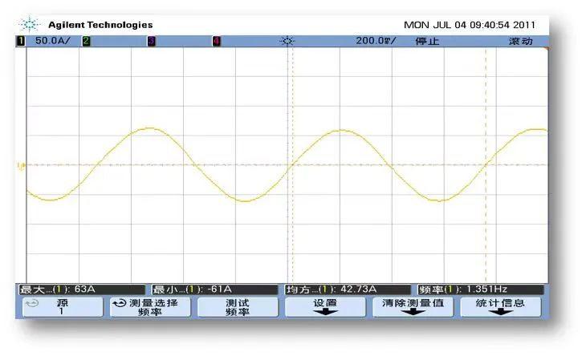This screenshot has width=586, height=356.
Task: Select channel 1 indicator at 50.0A/
Action: coord(21,41)
